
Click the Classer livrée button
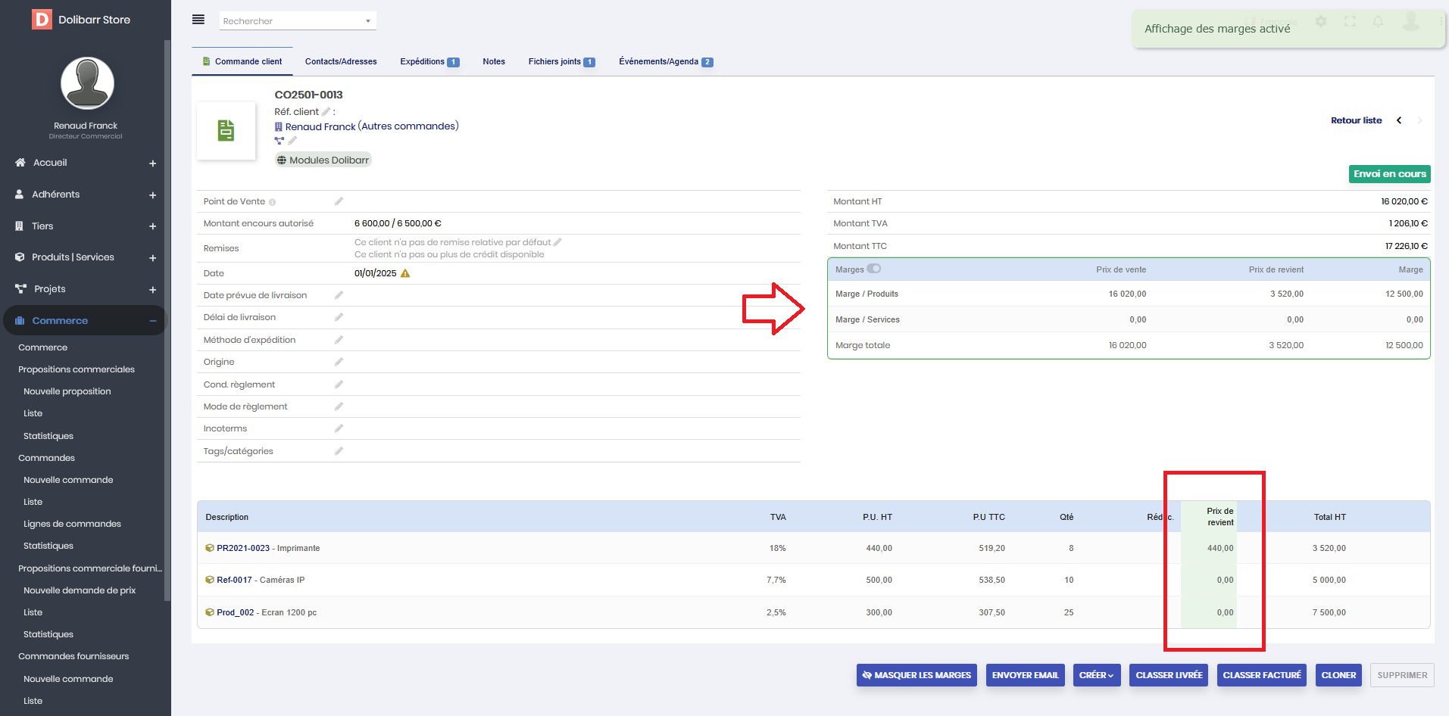coord(1169,675)
